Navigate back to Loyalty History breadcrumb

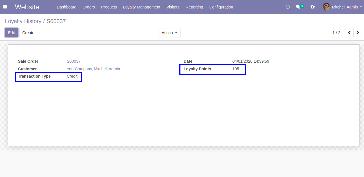tap(23, 21)
